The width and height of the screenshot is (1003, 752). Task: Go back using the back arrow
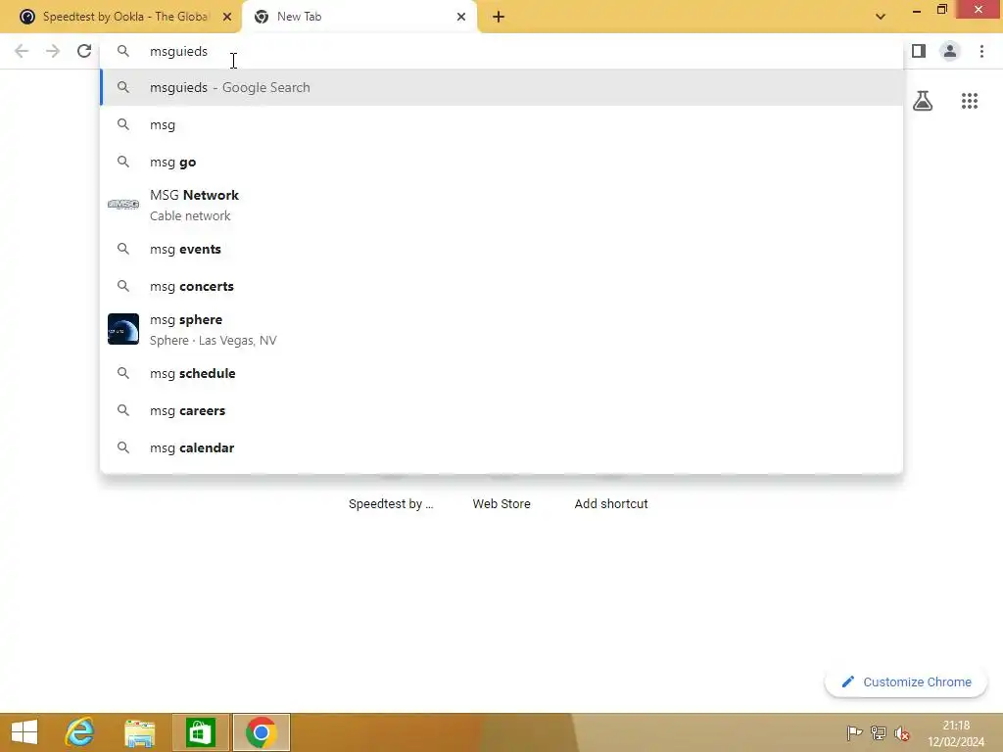coord(22,51)
